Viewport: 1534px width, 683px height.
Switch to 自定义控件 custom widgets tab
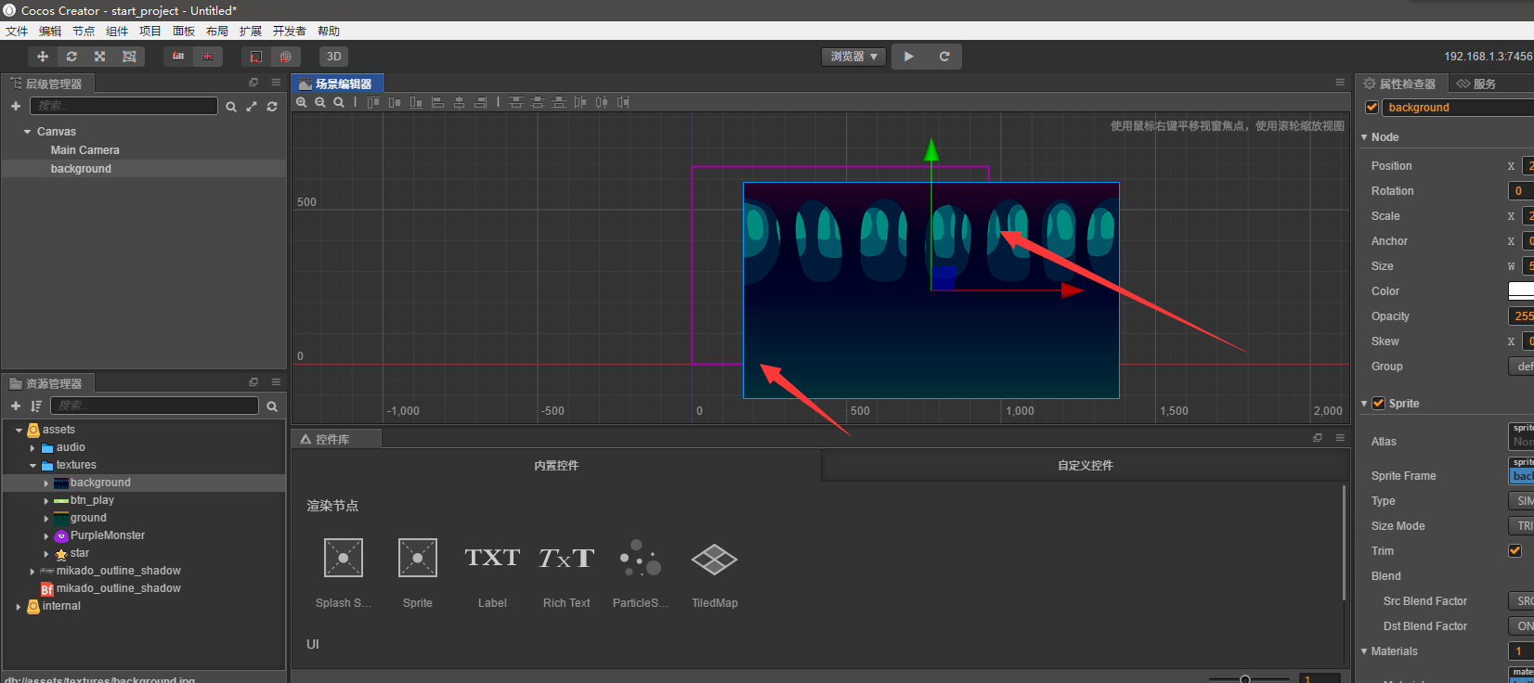tap(1085, 466)
